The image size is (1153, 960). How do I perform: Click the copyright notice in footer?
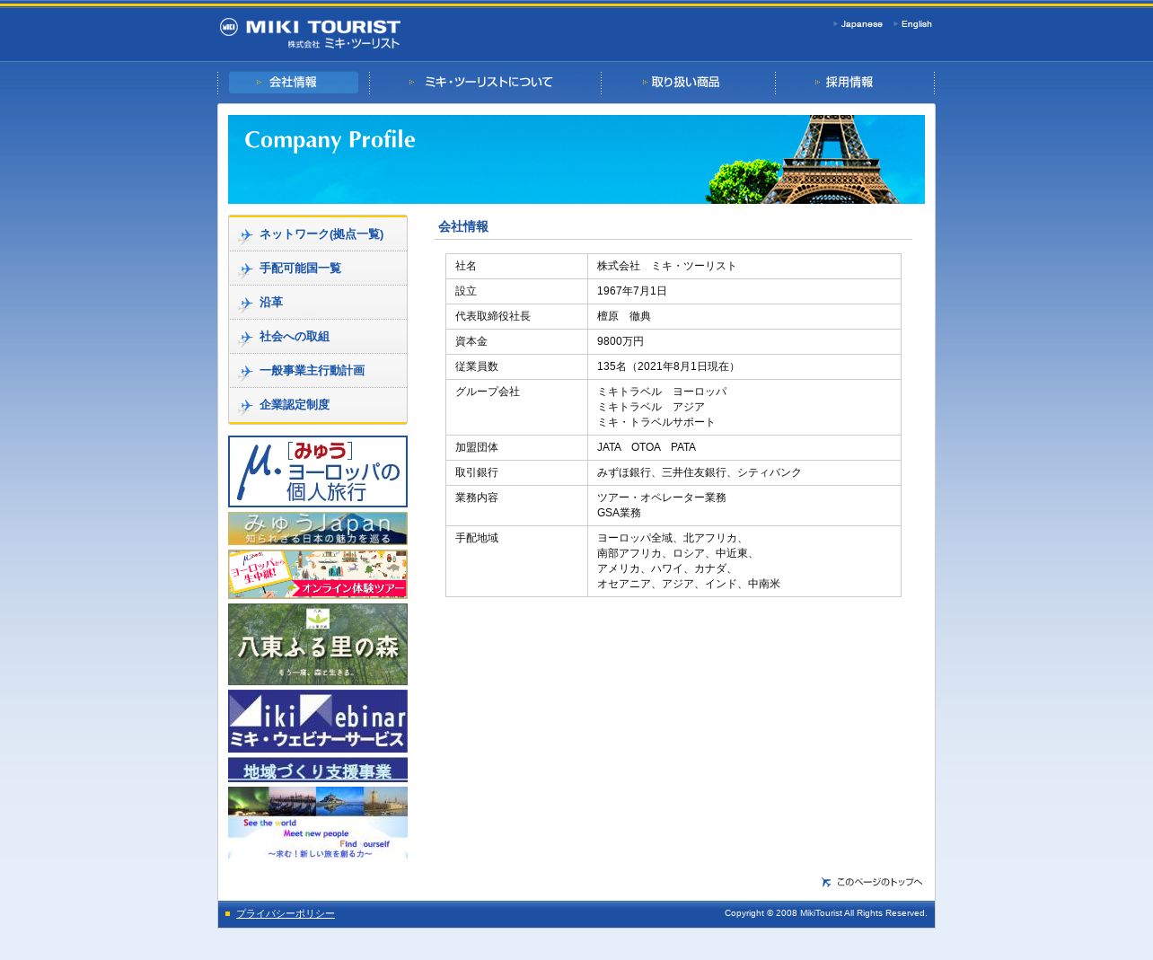pos(826,913)
